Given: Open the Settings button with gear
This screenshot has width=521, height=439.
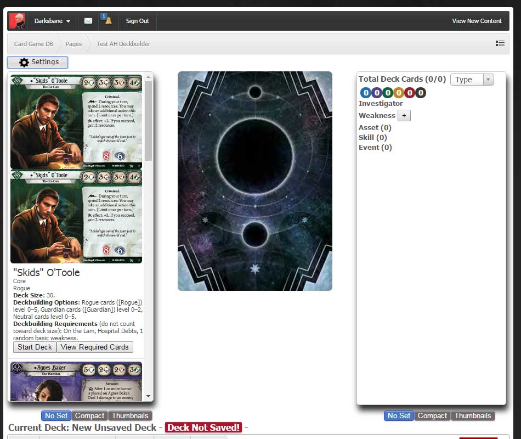Looking at the screenshot, I should (x=38, y=62).
